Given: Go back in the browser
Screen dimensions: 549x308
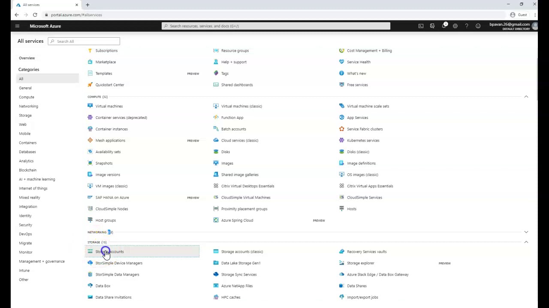Looking at the screenshot, I should pos(17,15).
